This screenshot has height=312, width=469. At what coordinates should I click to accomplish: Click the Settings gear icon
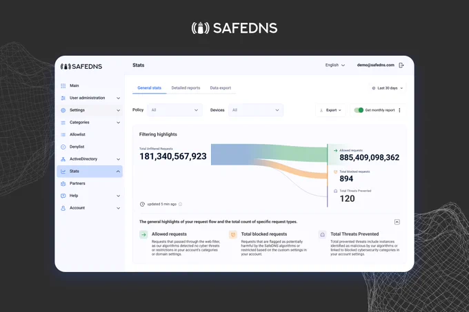(63, 110)
